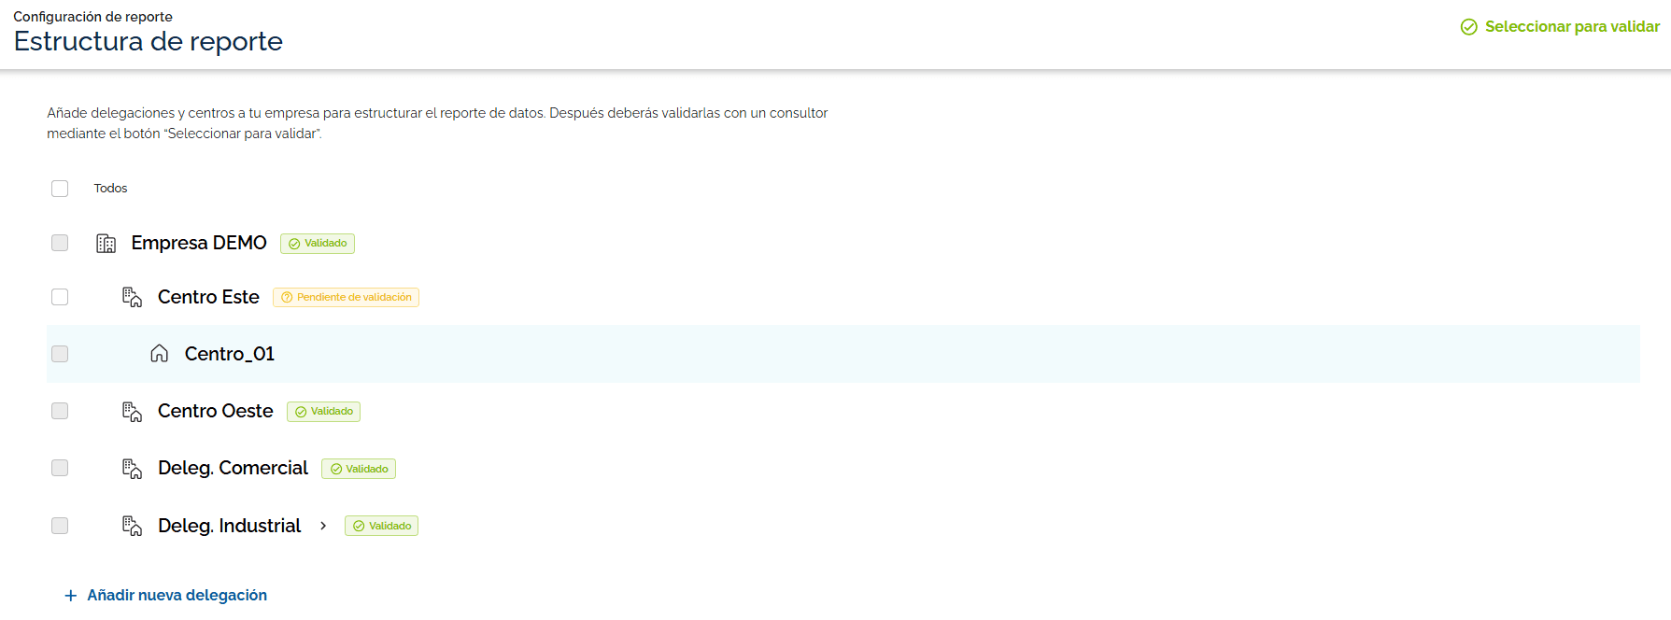Select the Deleg. Comercial name
This screenshot has width=1671, height=620.
pos(233,468)
